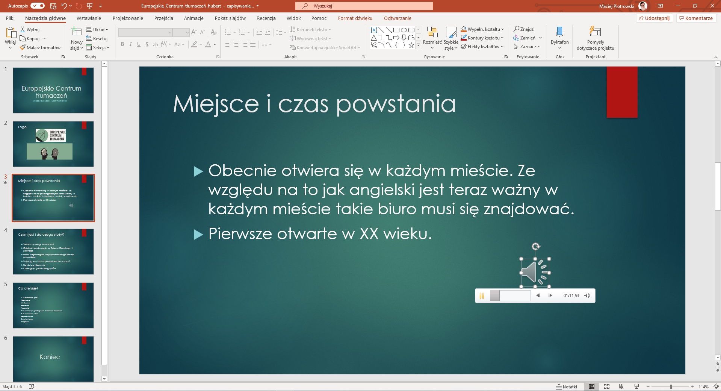
Task: Select the text box shape tool
Action: click(374, 30)
